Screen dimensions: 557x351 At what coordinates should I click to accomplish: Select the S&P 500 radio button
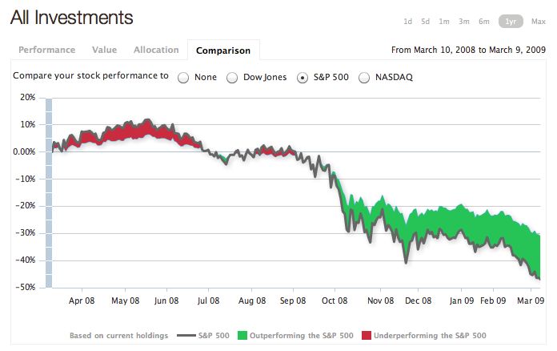(x=303, y=78)
